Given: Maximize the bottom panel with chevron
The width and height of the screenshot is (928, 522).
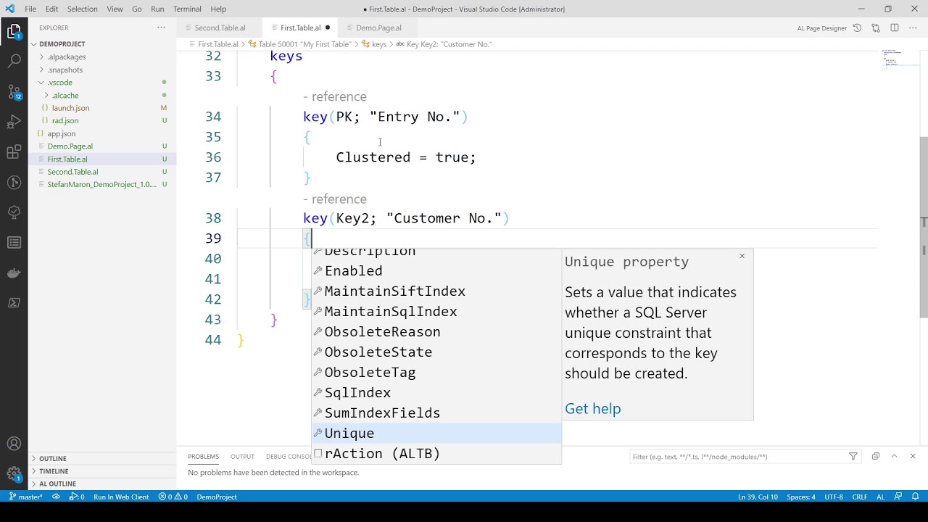Looking at the screenshot, I should tap(894, 456).
